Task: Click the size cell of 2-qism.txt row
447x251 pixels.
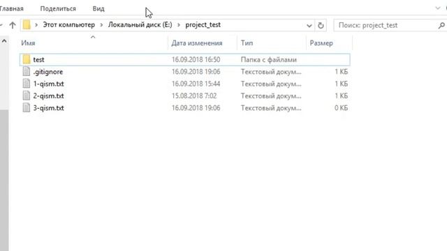Action: 342,96
